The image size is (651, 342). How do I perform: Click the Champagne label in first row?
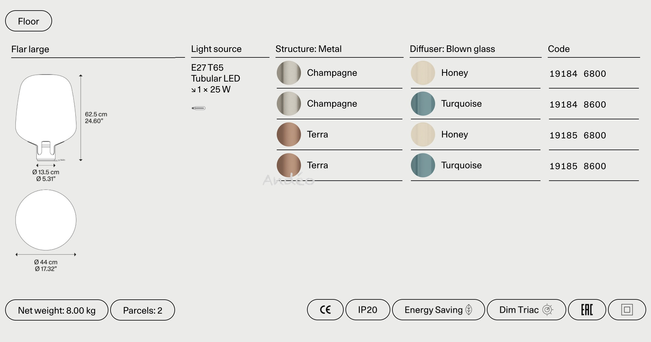332,73
